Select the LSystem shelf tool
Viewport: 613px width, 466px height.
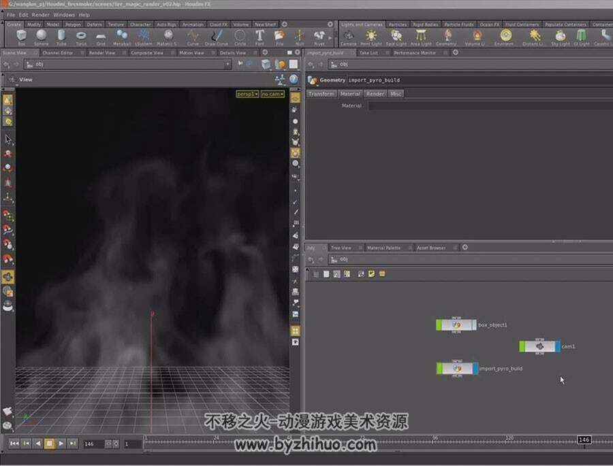144,37
